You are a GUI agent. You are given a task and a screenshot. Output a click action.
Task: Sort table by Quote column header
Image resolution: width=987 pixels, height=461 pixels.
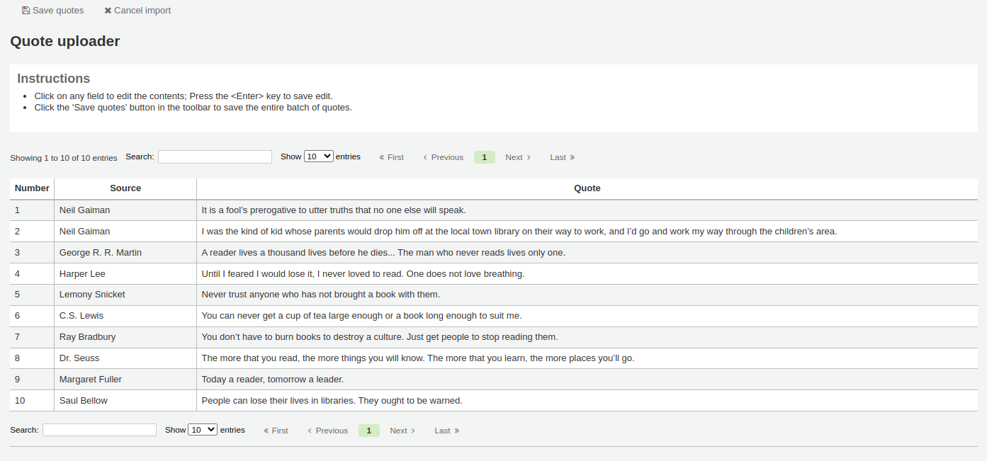(587, 188)
